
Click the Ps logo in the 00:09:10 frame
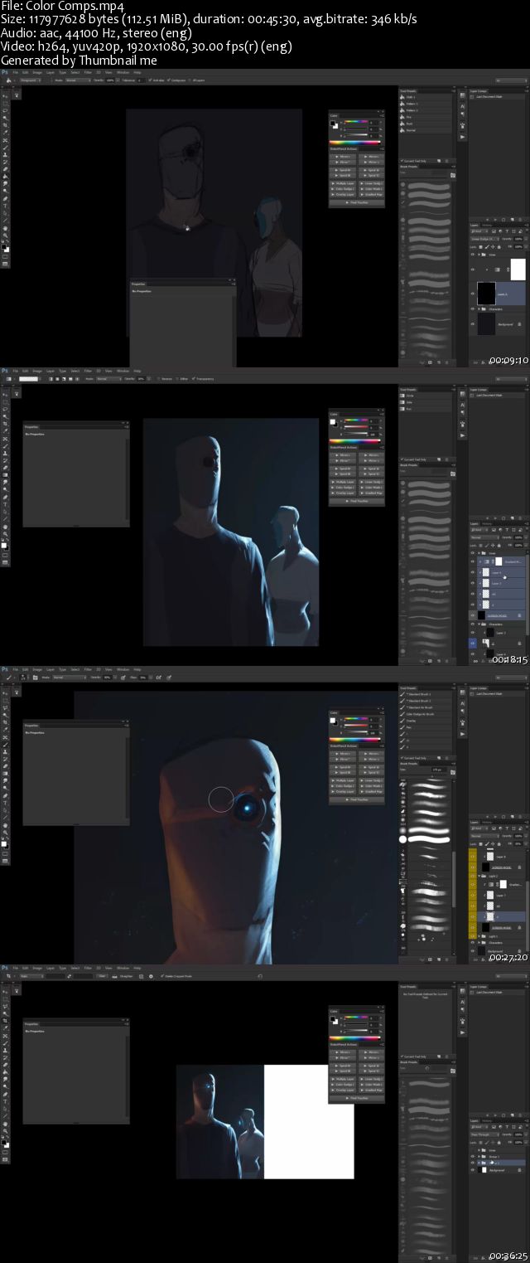[5, 72]
